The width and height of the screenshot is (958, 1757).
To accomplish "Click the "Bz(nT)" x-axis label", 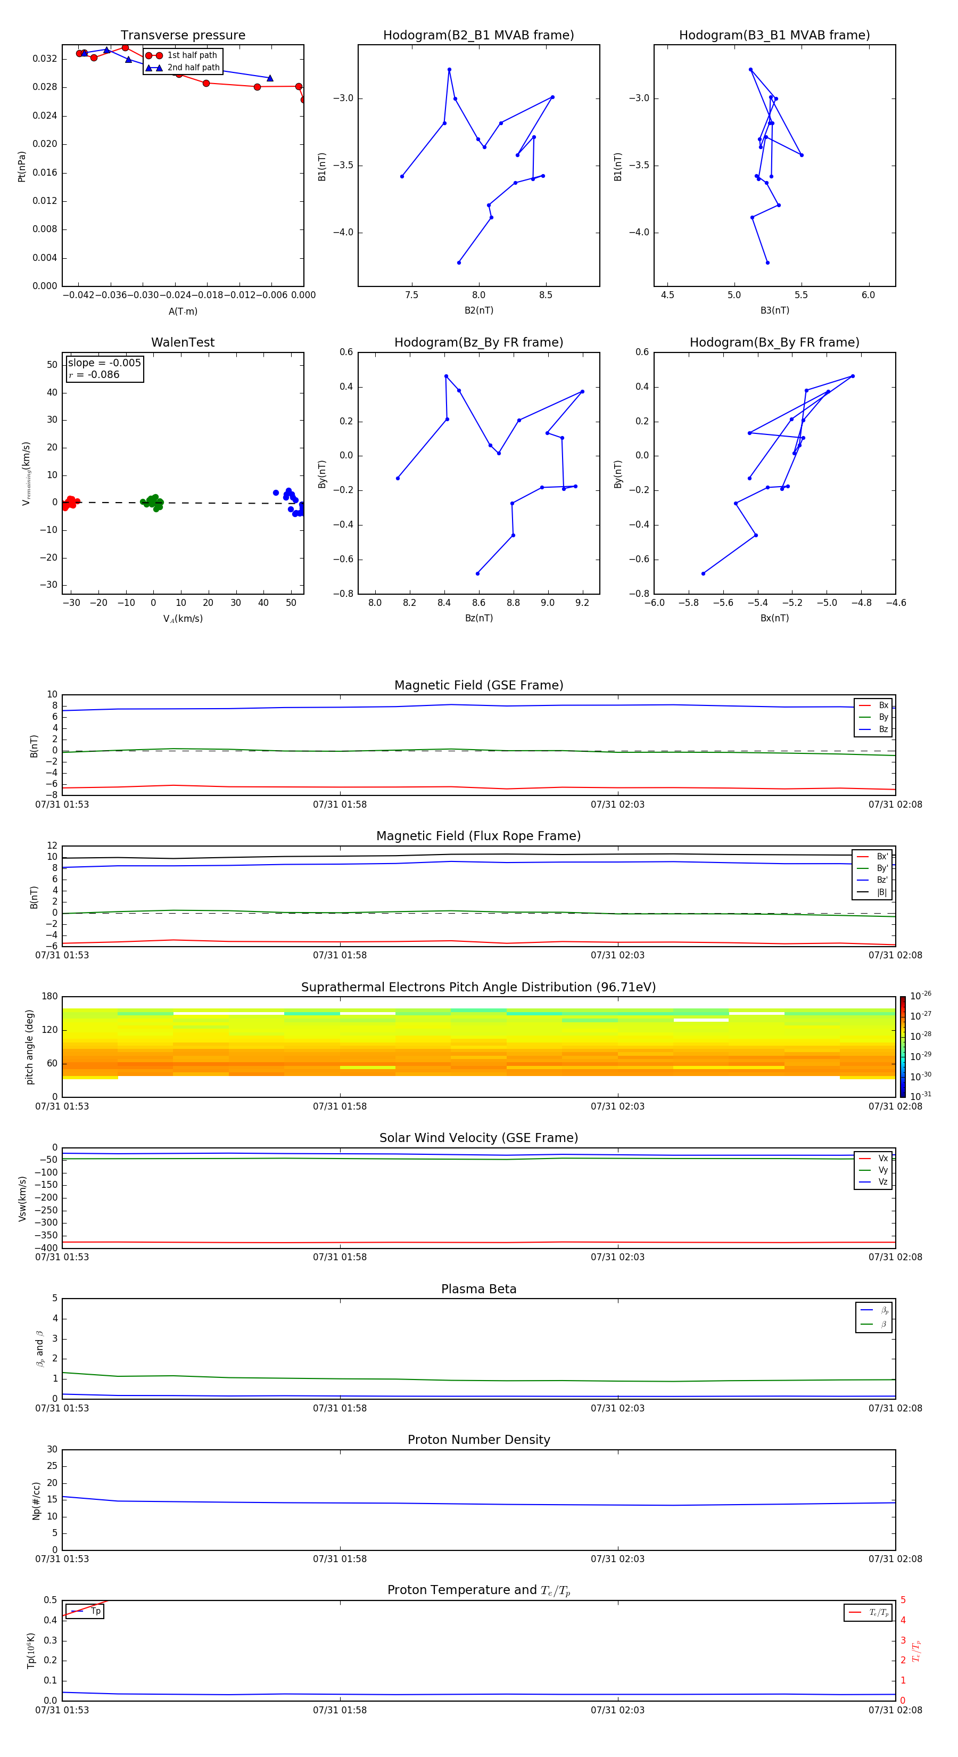I will pos(478,618).
